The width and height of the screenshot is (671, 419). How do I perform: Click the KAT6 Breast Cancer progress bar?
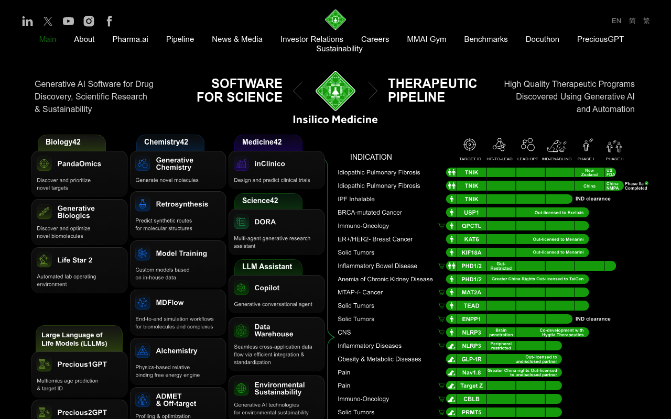point(517,239)
